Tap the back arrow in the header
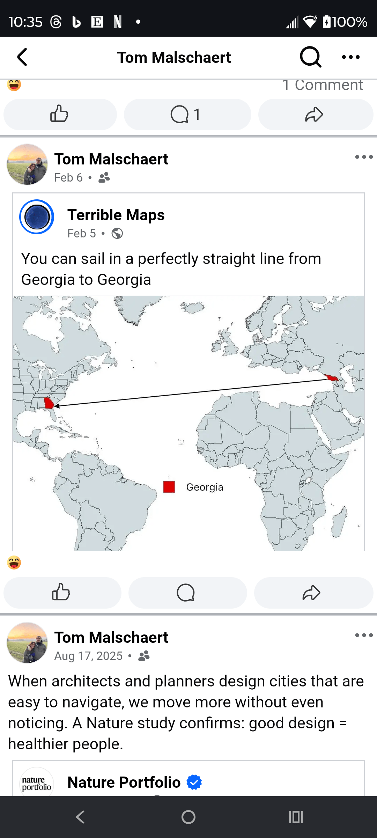Viewport: 377px width, 838px height. 22,57
